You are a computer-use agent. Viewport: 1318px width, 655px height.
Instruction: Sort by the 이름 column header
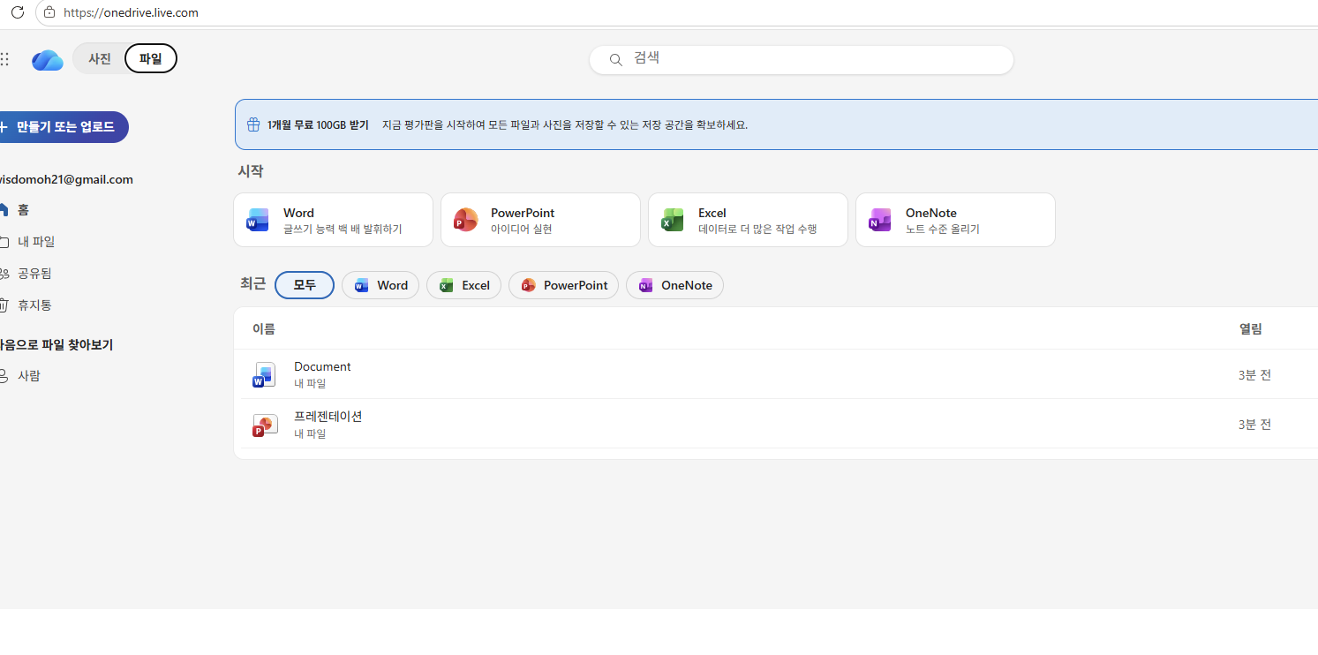pos(264,329)
